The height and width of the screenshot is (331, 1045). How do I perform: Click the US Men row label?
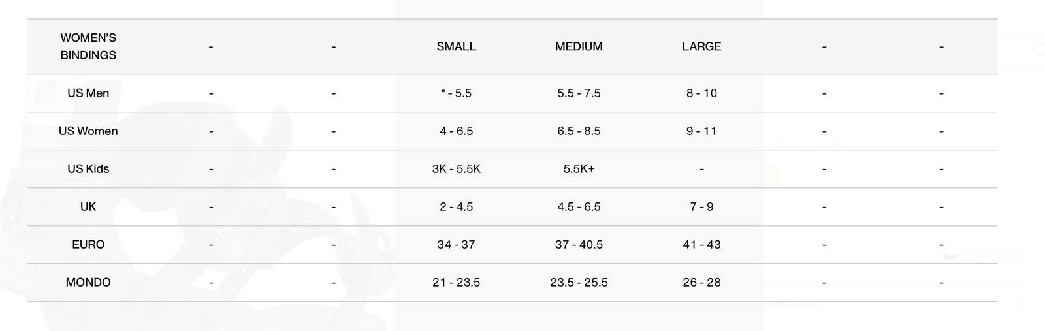pyautogui.click(x=88, y=93)
